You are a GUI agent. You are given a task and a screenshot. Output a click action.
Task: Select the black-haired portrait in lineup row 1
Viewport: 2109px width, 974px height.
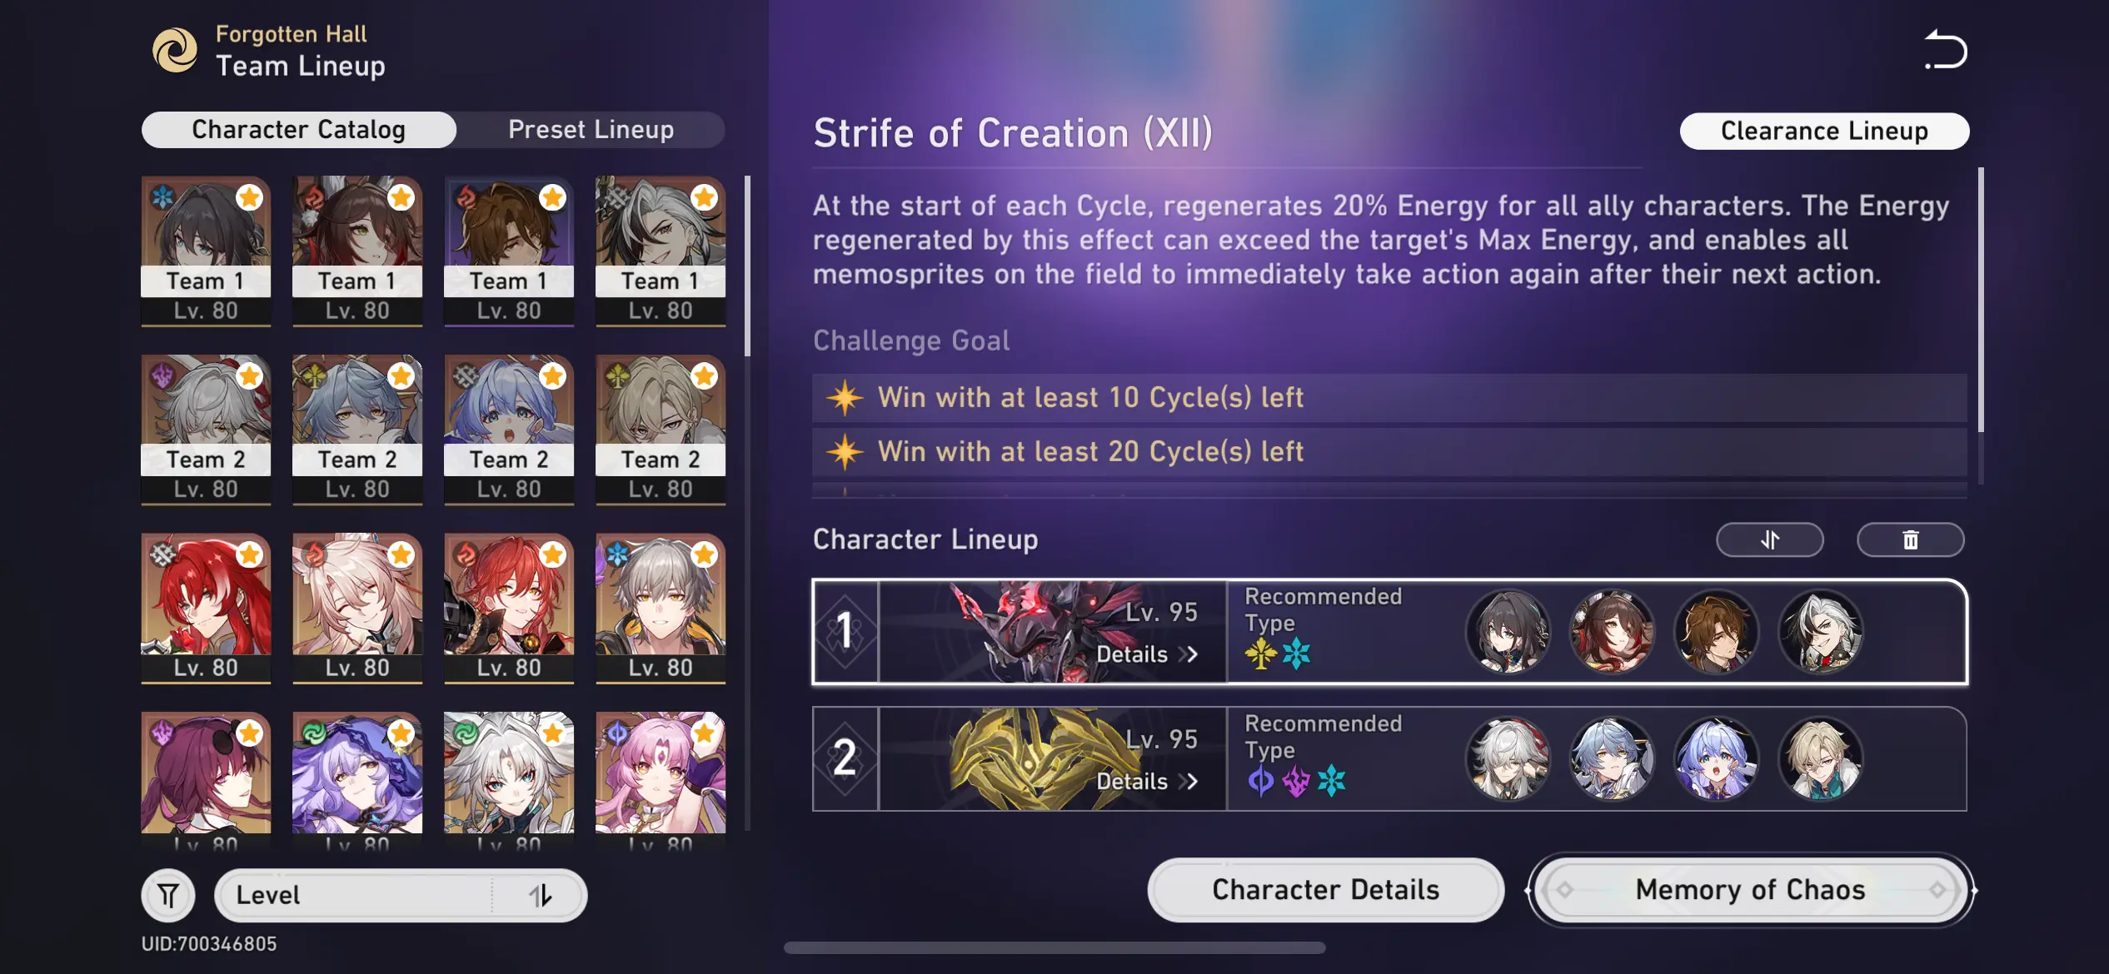click(1508, 632)
